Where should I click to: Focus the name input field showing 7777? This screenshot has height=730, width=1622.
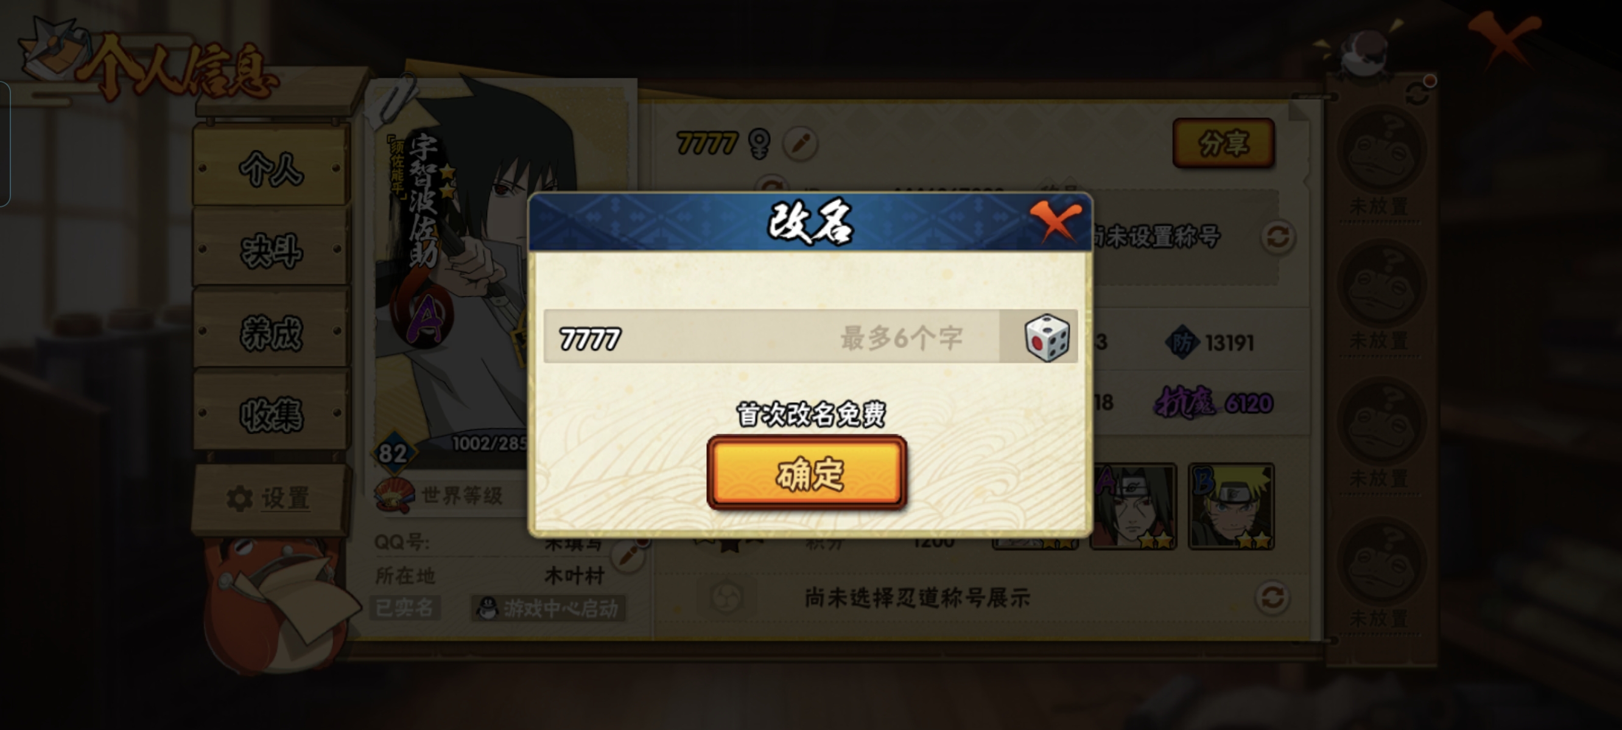click(771, 337)
